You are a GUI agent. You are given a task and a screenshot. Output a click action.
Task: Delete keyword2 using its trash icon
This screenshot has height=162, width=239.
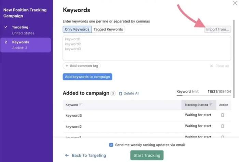point(223,126)
